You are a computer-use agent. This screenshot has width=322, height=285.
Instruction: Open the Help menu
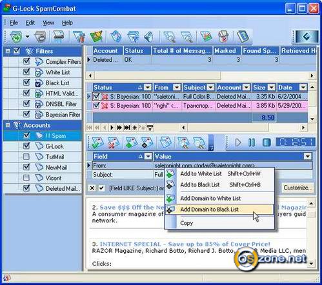[x=67, y=23]
